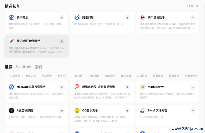Viewport: 205px width, 133px height.
Task: Click the Excel 文件创建与分析 description
Action: tap(151, 117)
